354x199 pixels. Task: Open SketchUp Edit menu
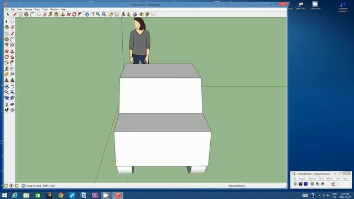tap(13, 9)
